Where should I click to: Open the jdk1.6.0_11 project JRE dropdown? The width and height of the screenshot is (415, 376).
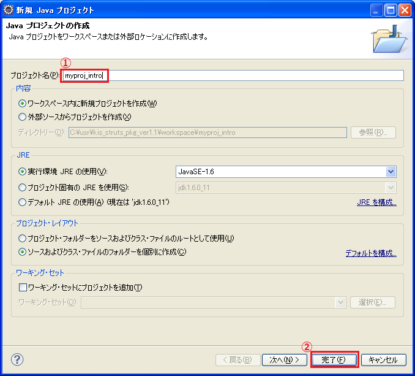pos(391,188)
